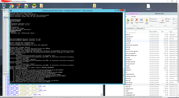Screen dimensions: 179x98
Task: Select v8.dll file icon
Action: (x=125, y=91)
